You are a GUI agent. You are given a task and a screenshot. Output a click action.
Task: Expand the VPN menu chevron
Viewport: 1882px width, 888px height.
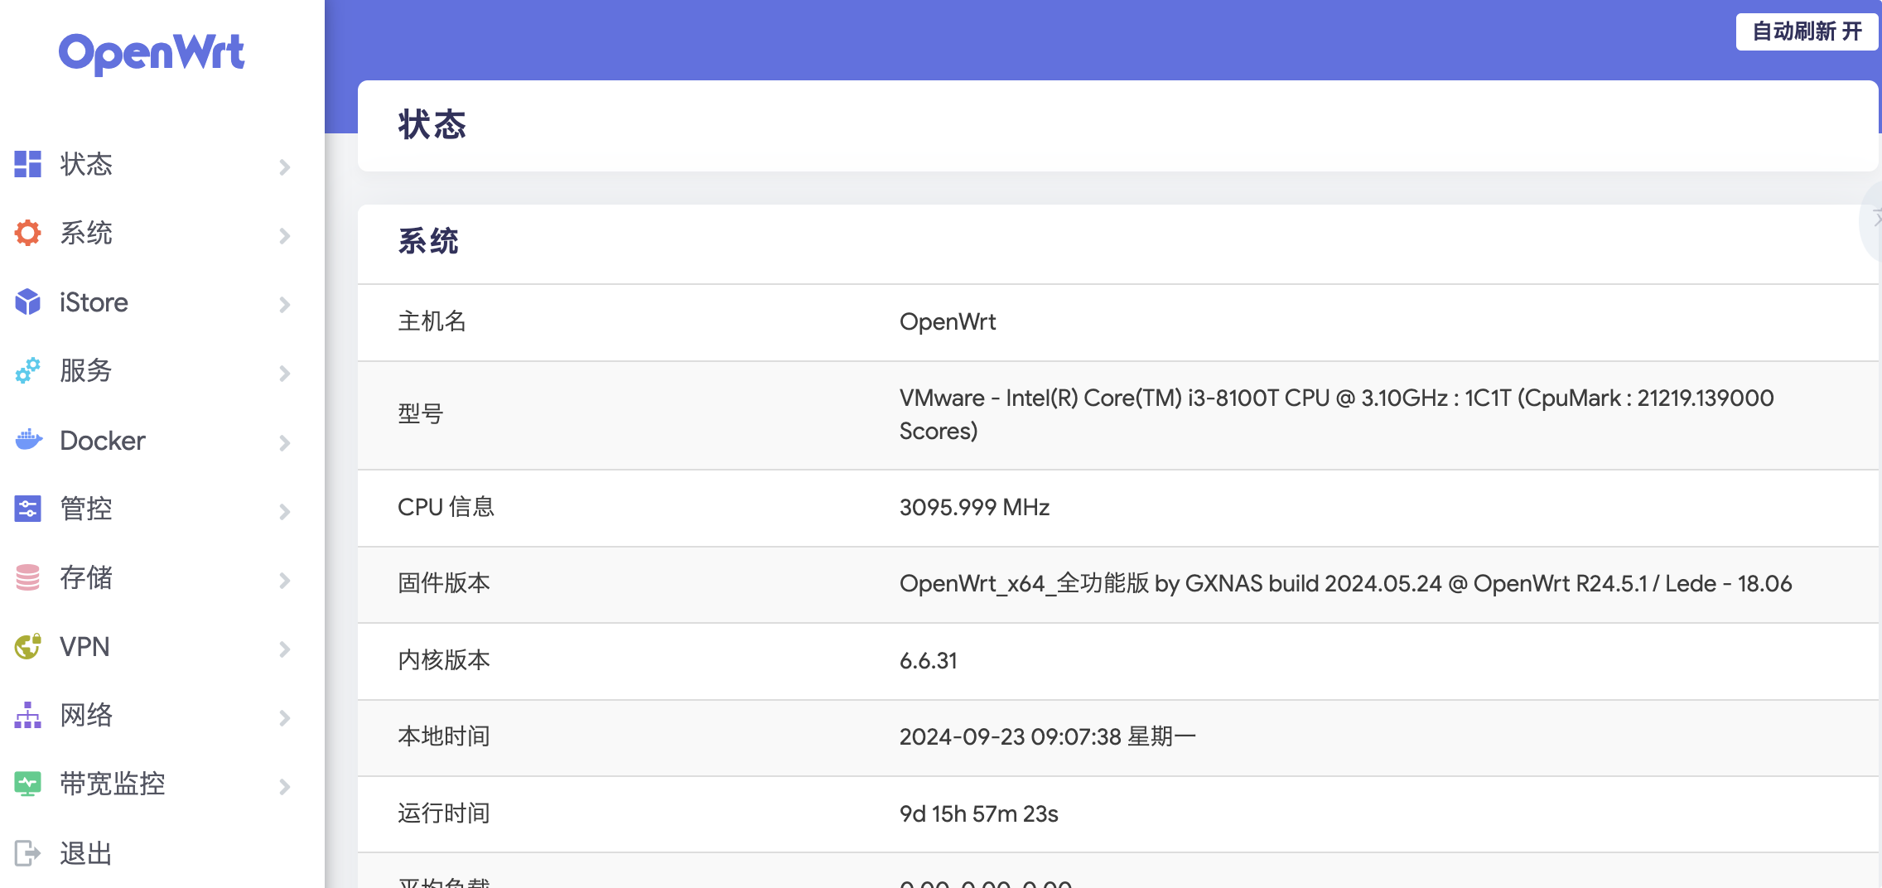pyautogui.click(x=285, y=649)
